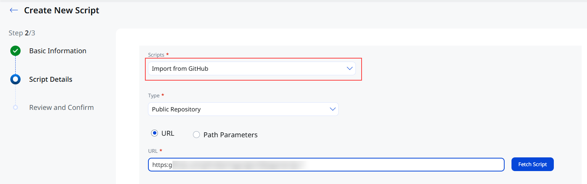Image resolution: width=587 pixels, height=184 pixels.
Task: Select the Path Parameters radio button
Action: point(196,135)
